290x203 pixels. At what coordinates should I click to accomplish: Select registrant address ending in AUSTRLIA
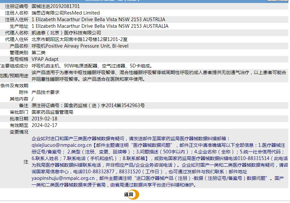(99, 20)
